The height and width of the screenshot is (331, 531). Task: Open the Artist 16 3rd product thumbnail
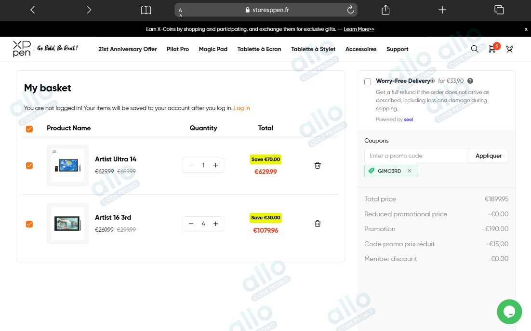point(67,224)
